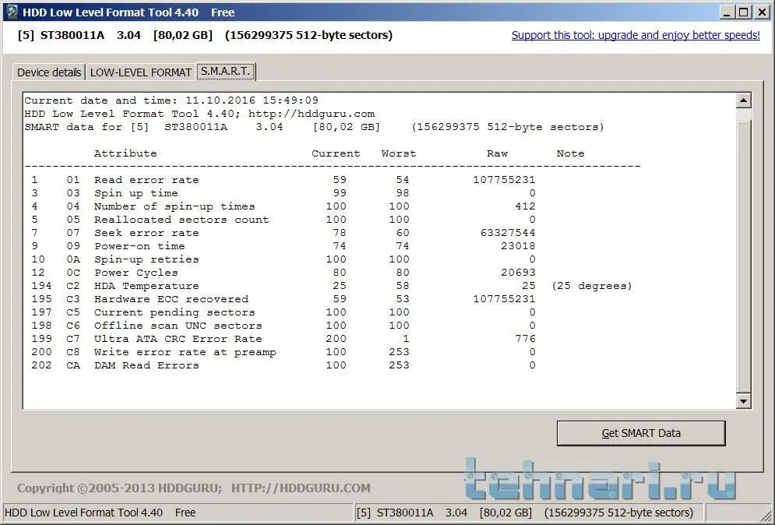Click the drive name header ST380011A at top

72,35
